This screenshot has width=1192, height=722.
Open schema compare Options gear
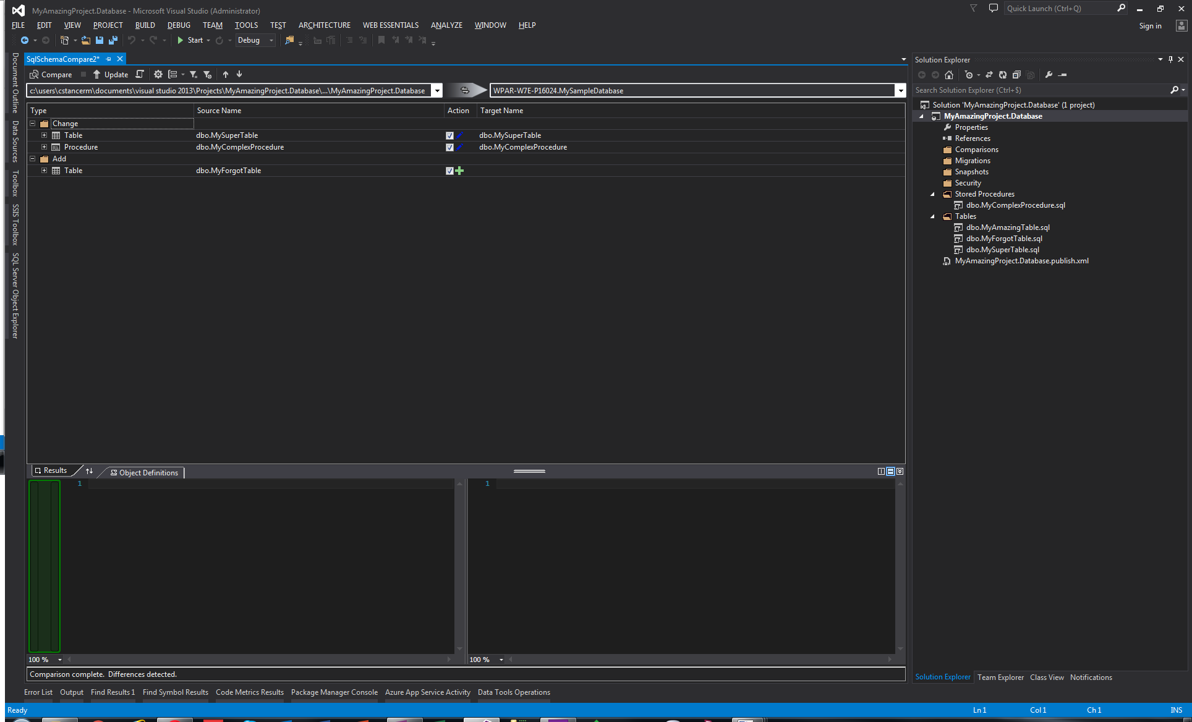158,75
